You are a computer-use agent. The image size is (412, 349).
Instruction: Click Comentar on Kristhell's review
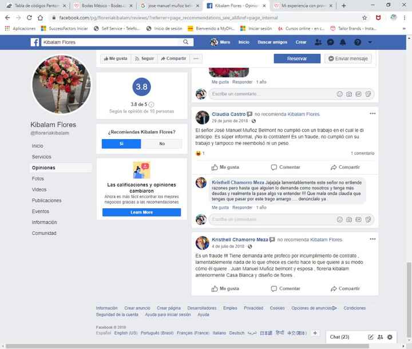pyautogui.click(x=286, y=288)
